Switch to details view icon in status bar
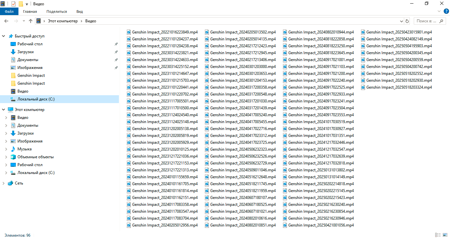450x239 pixels. coord(438,235)
